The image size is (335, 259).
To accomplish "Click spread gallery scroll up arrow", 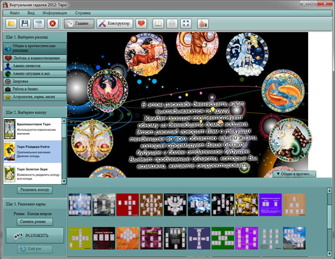I will click(330, 190).
